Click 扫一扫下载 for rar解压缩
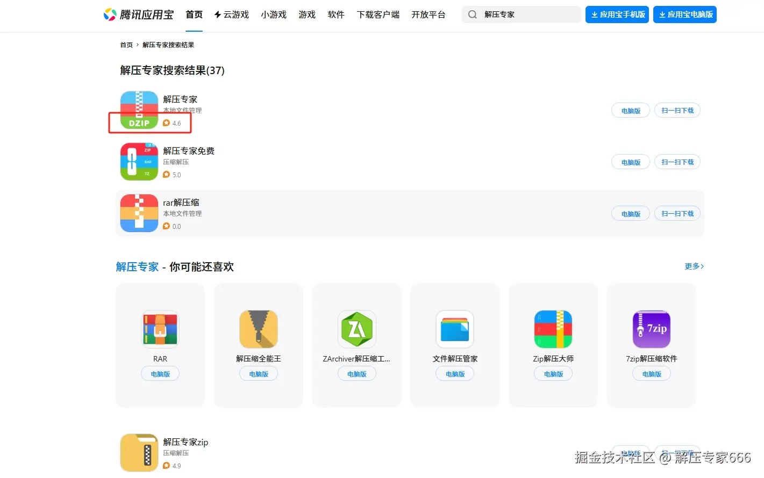This screenshot has width=764, height=478. [x=677, y=214]
